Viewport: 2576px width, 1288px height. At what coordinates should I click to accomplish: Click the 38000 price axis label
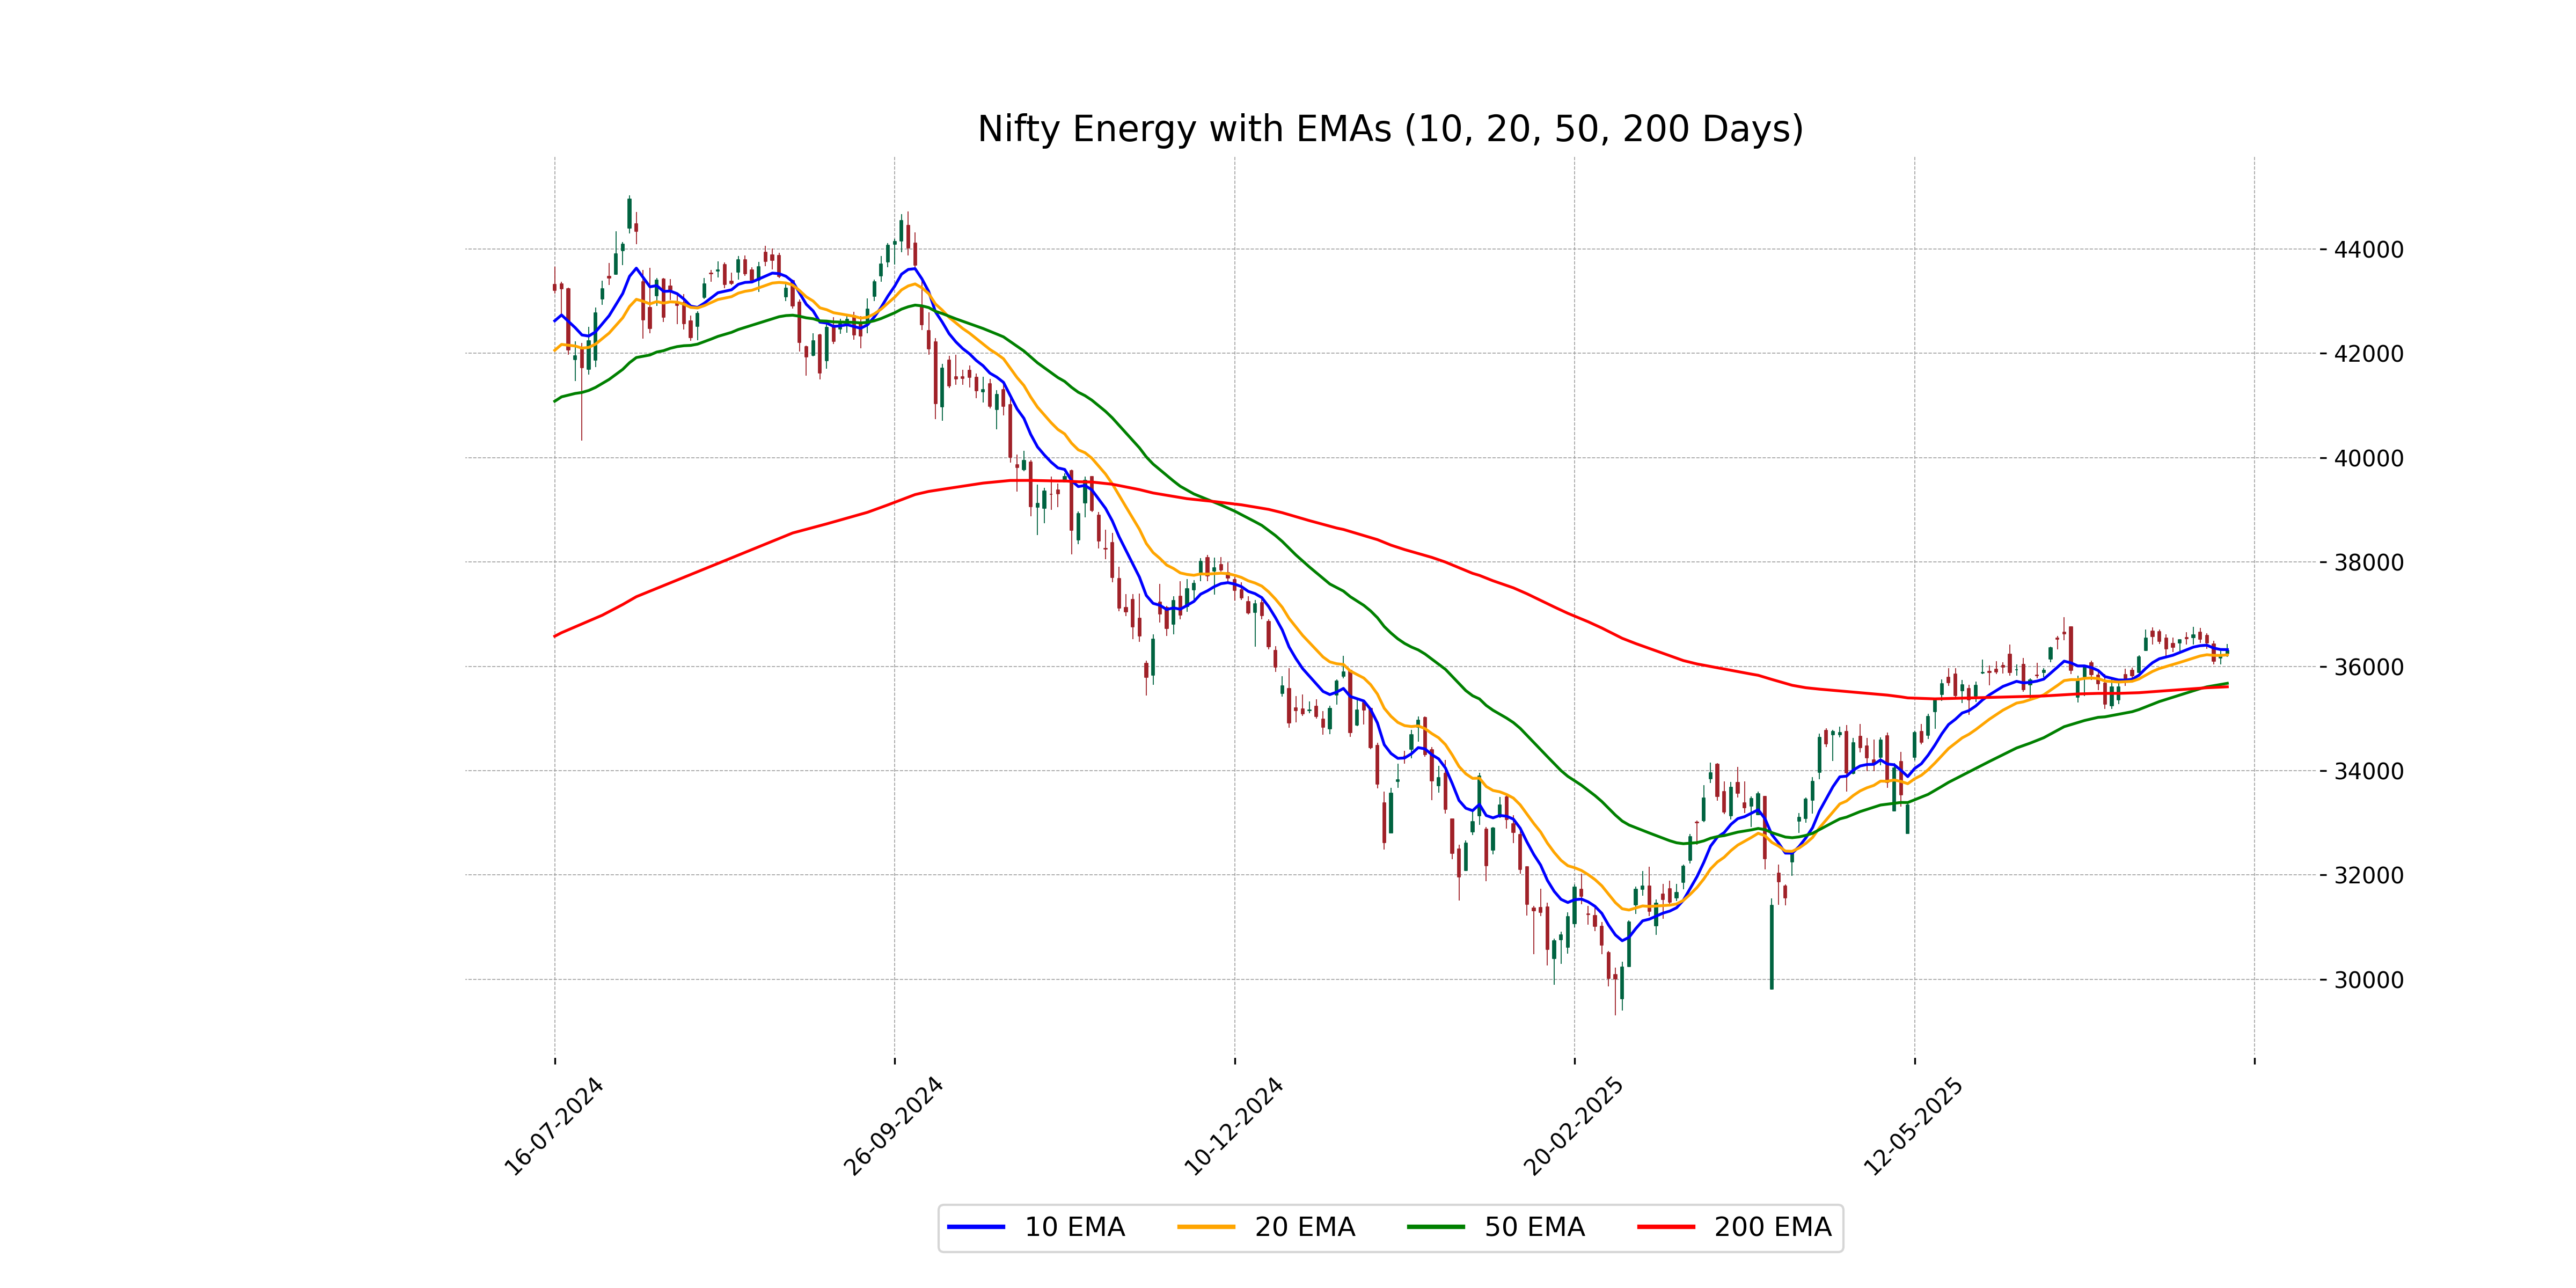[2368, 563]
